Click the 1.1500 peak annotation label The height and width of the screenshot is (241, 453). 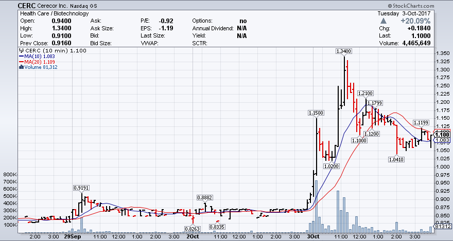pyautogui.click(x=316, y=113)
